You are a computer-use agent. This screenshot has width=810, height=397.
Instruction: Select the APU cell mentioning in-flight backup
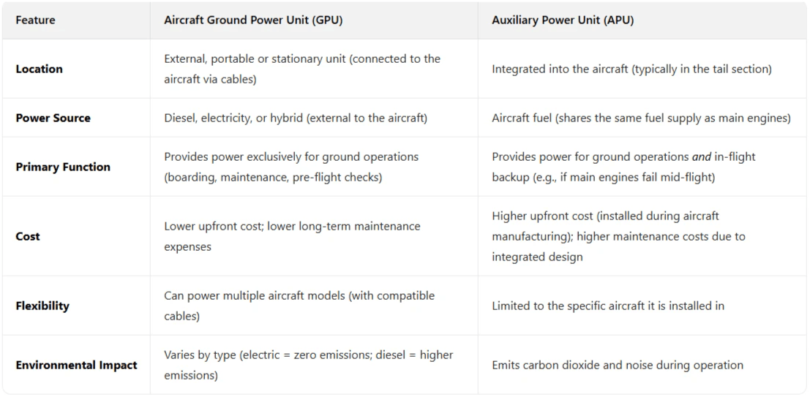(623, 167)
